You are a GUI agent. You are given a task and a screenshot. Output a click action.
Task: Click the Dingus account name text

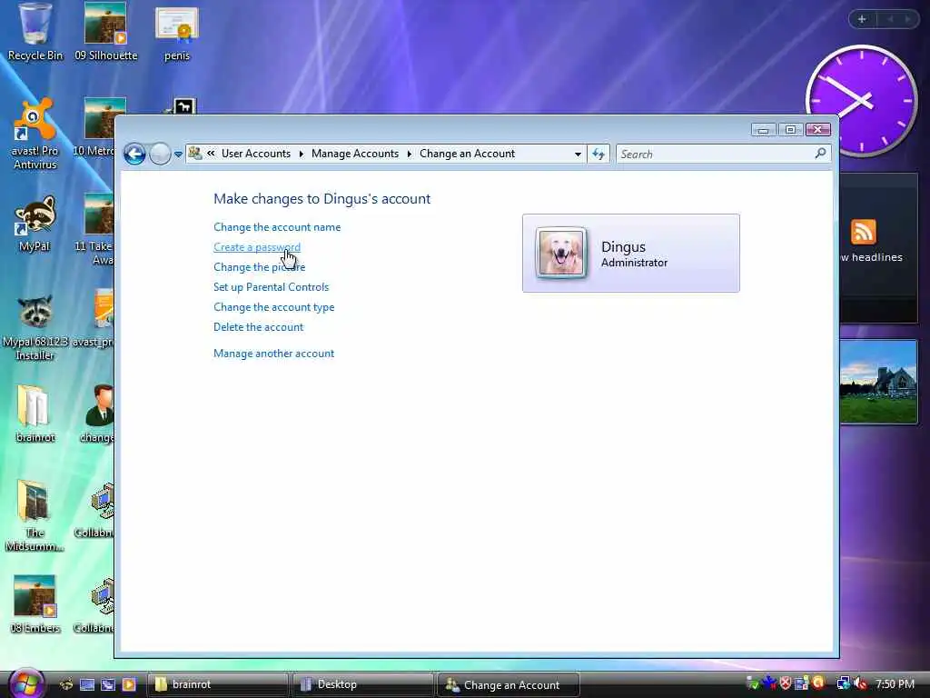pos(623,247)
